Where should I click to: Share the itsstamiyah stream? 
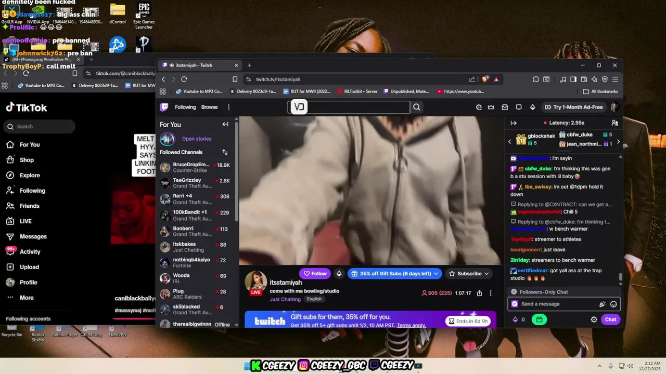click(479, 293)
